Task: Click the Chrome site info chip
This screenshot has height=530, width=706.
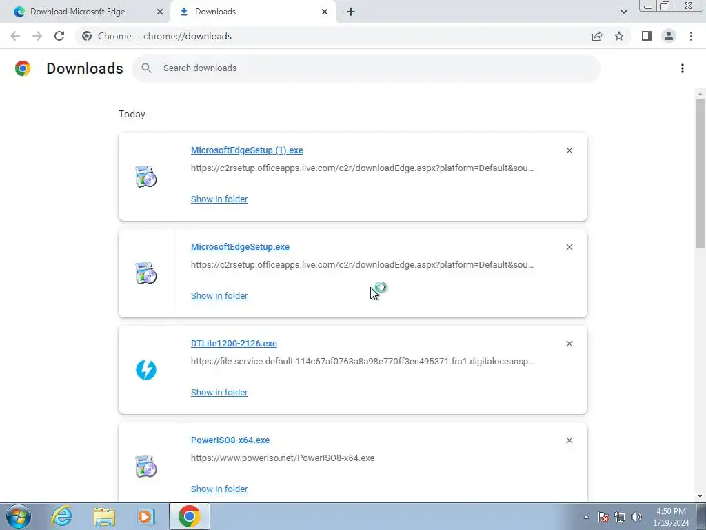Action: (107, 36)
